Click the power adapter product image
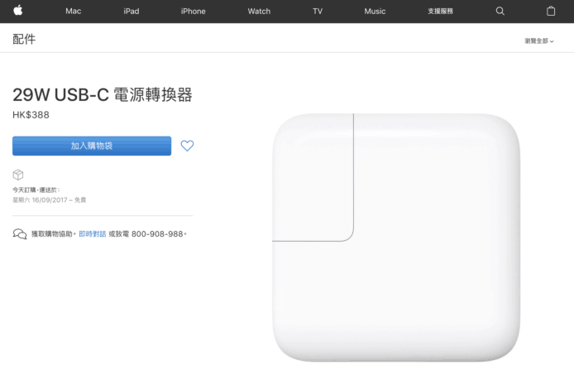The image size is (574, 384). [x=396, y=238]
